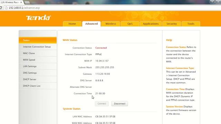Click the Connection Status help term

176,47
